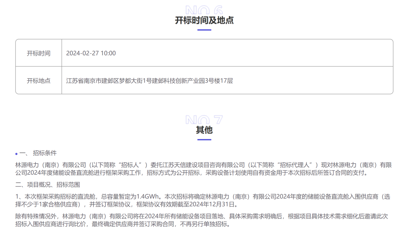The image size is (406, 231).
Task: Click the 开标时间及地点 section heading
Action: tap(204, 20)
